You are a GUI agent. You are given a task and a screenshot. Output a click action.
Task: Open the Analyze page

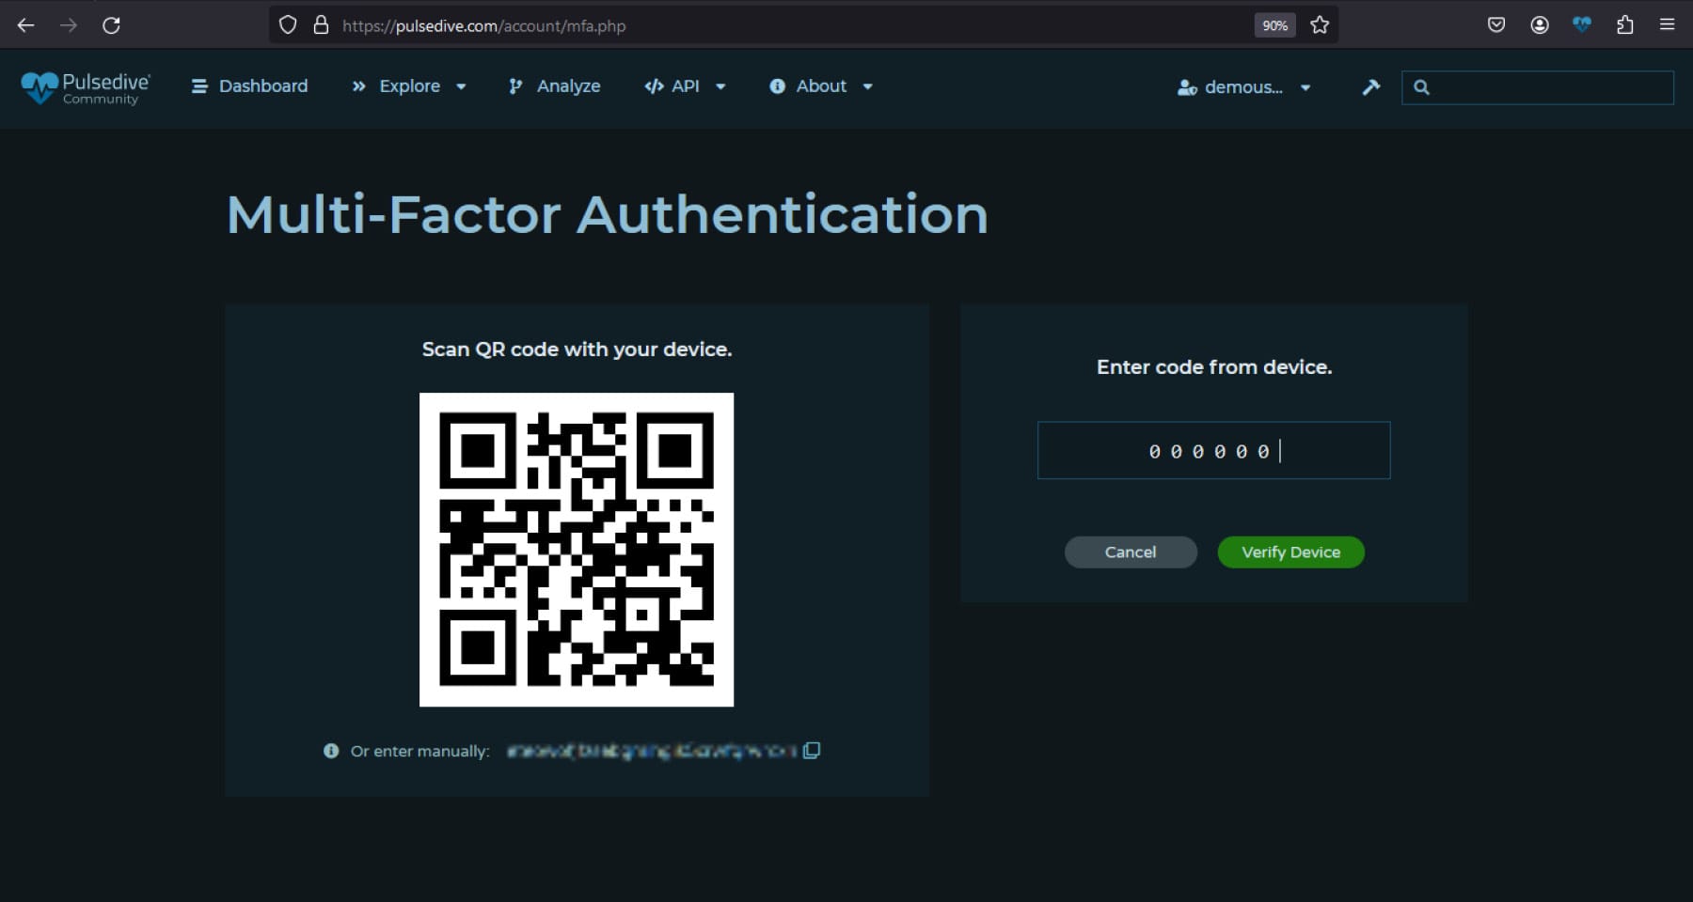coord(554,86)
